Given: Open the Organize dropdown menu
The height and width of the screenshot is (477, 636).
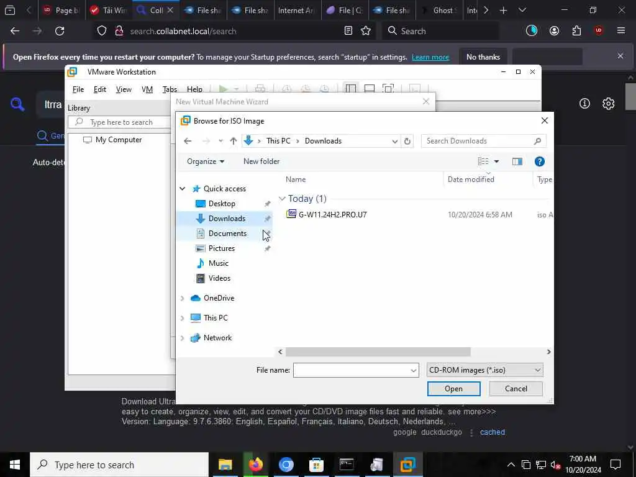Looking at the screenshot, I should (x=205, y=161).
